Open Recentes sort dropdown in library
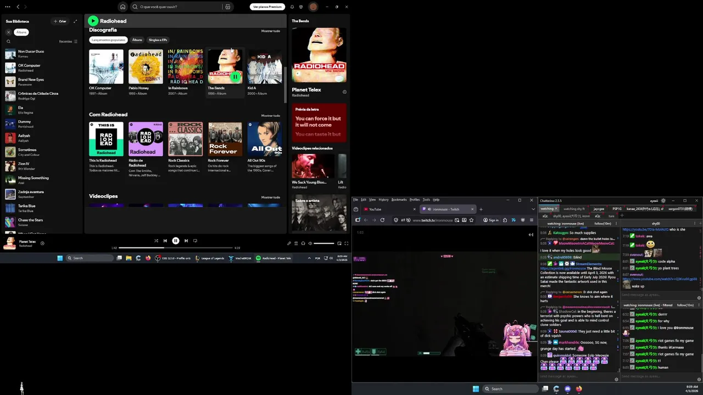The width and height of the screenshot is (703, 395). coord(68,41)
